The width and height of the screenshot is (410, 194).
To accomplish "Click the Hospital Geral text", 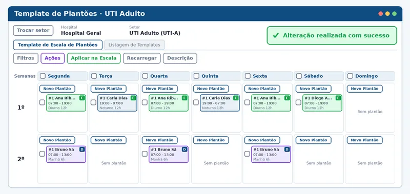I will [81, 33].
